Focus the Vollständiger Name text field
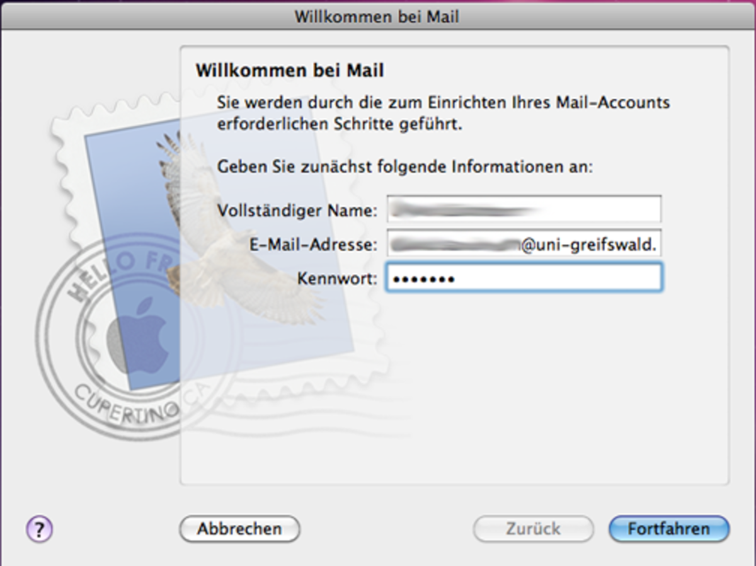Screen dimensions: 756x566 pyautogui.click(x=524, y=209)
